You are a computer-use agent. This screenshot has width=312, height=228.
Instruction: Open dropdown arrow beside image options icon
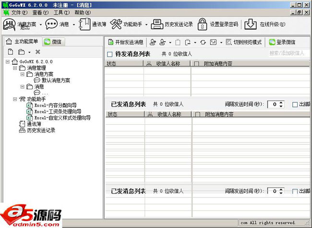coord(221,42)
